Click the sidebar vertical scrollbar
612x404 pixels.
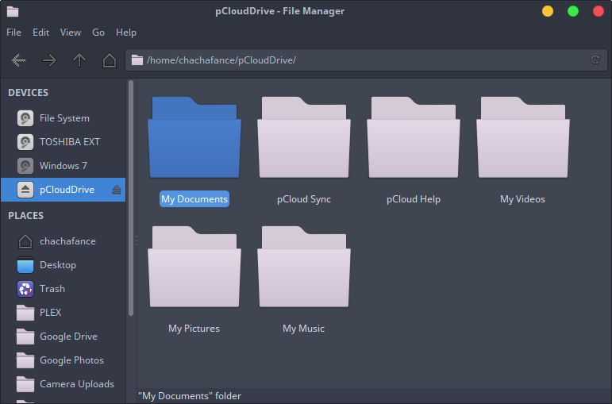click(131, 198)
